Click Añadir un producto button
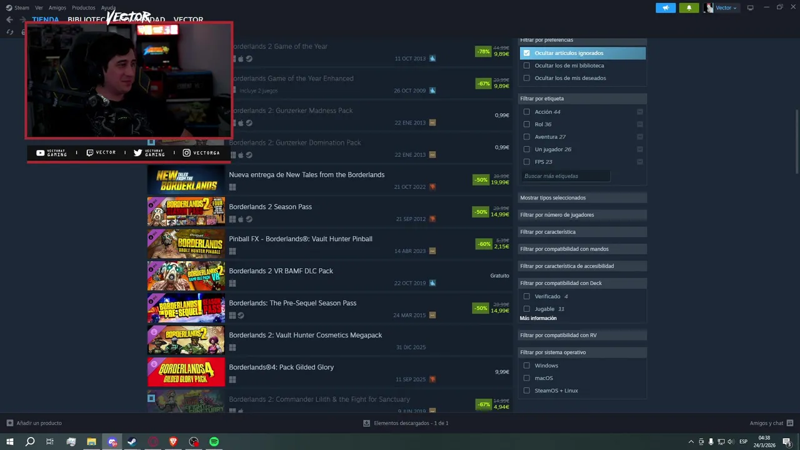Screen dimensions: 800x450 pos(34,423)
